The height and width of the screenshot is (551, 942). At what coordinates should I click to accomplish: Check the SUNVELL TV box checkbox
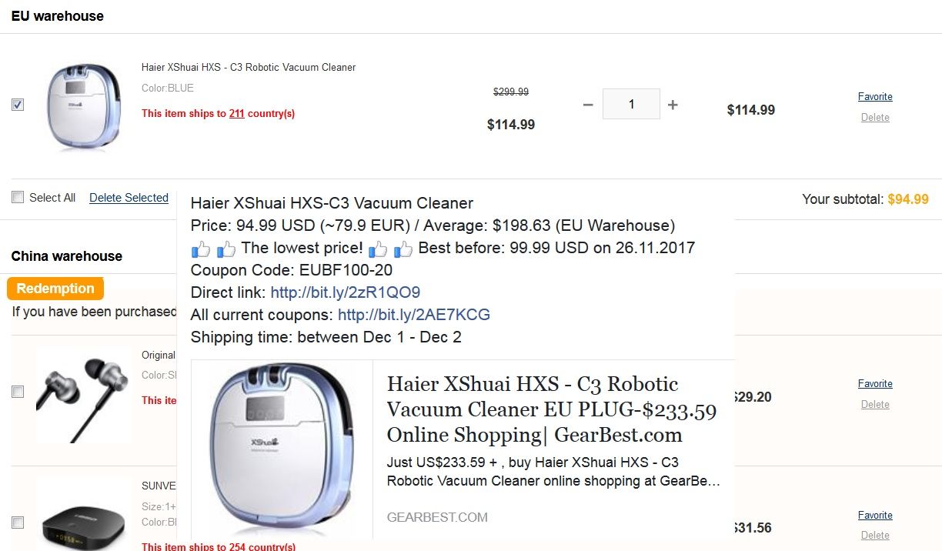[x=18, y=523]
